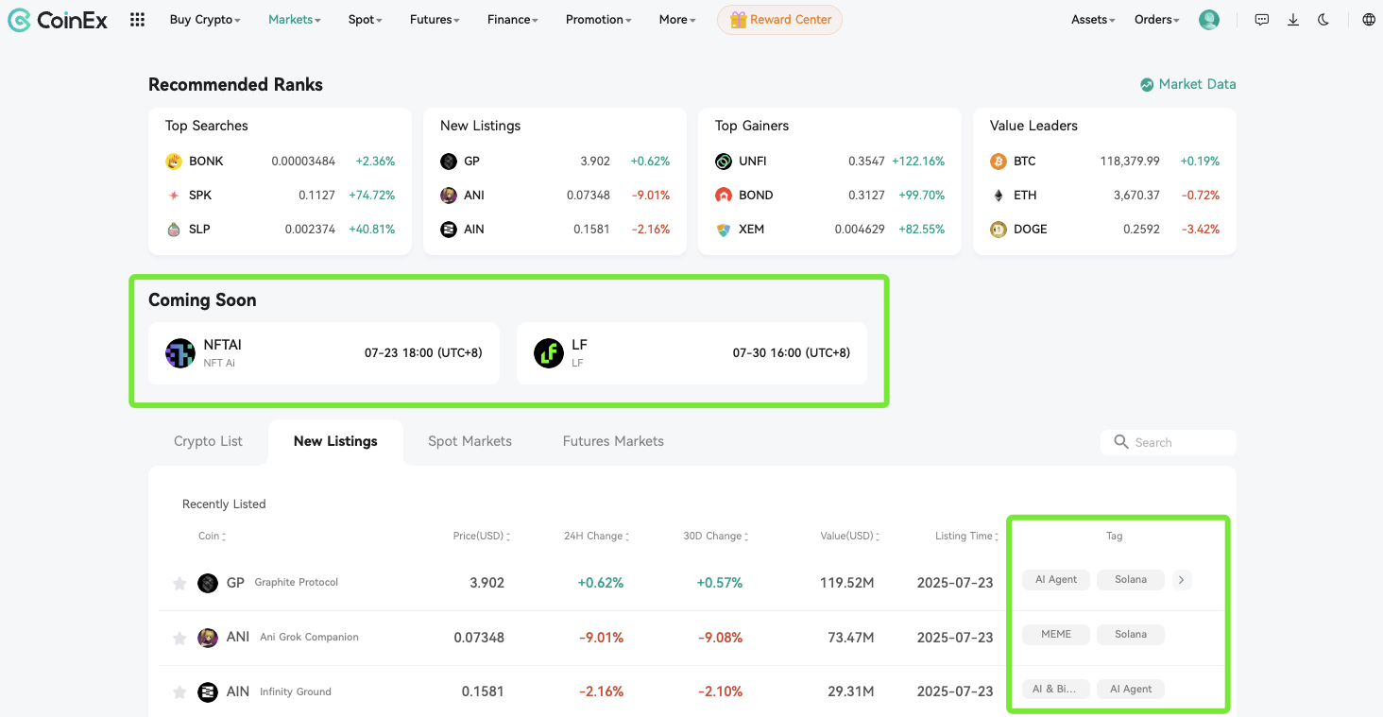Screen dimensions: 1383x717
Task: Expand the Futures dropdown menu
Action: pyautogui.click(x=435, y=20)
